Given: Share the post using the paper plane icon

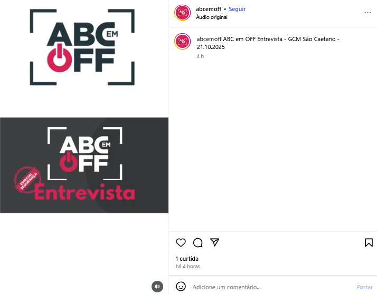Looking at the screenshot, I should (215, 242).
